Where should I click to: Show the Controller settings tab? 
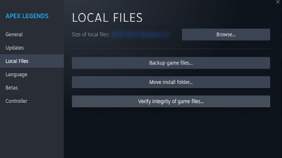[x=16, y=101]
